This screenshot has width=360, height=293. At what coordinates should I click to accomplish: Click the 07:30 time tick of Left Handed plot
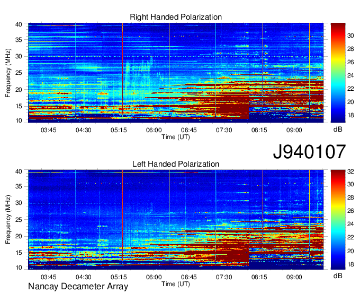[224, 277]
